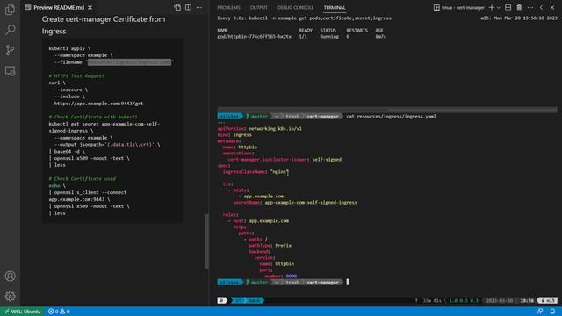
Task: Click the 'app-example-com-self-signed-ingress' secretName in terminal
Action: (311, 203)
